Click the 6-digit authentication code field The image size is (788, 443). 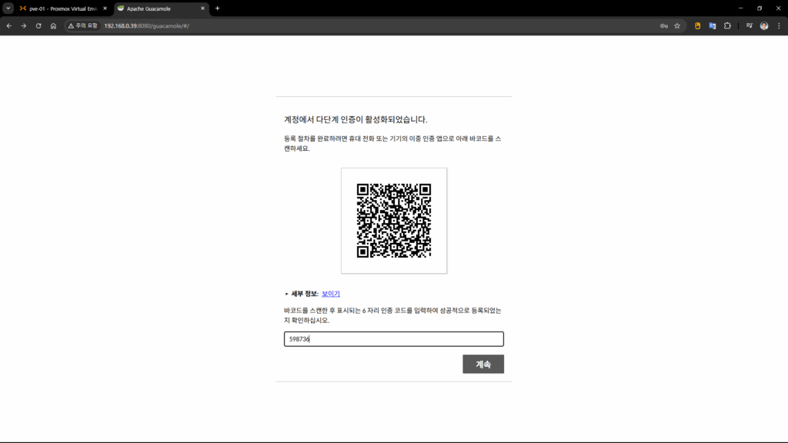[393, 339]
